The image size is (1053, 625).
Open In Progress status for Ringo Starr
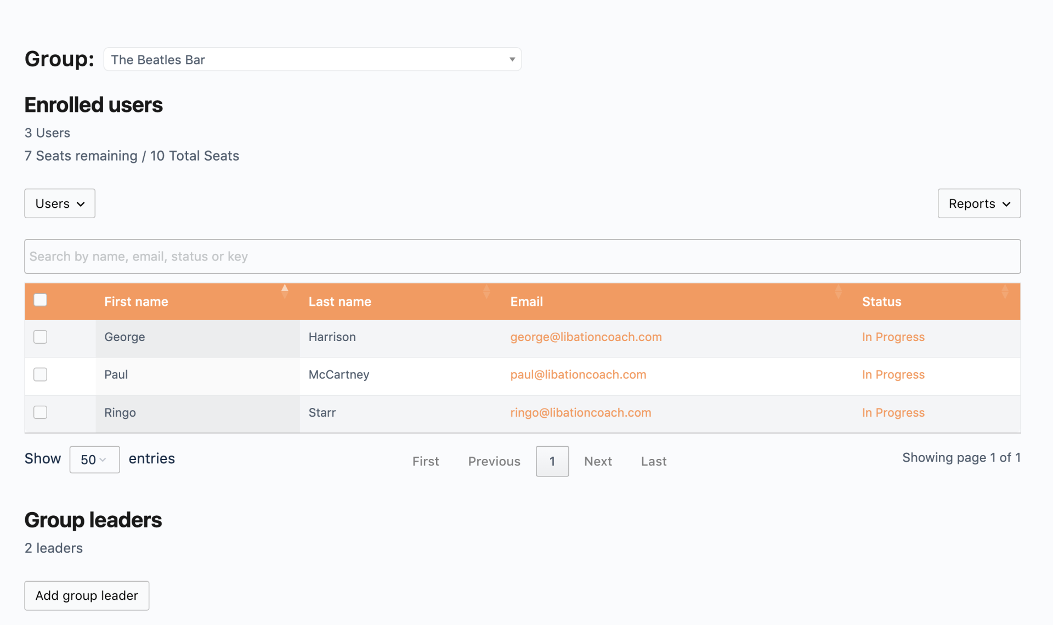coord(893,413)
